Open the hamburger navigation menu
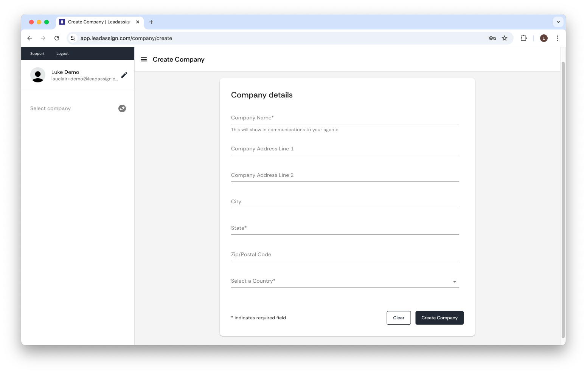The image size is (587, 373). pyautogui.click(x=144, y=59)
